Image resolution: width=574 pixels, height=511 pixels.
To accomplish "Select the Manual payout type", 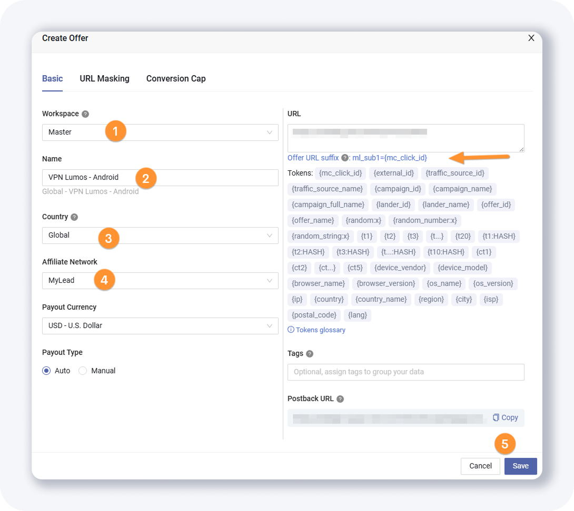I will (83, 371).
